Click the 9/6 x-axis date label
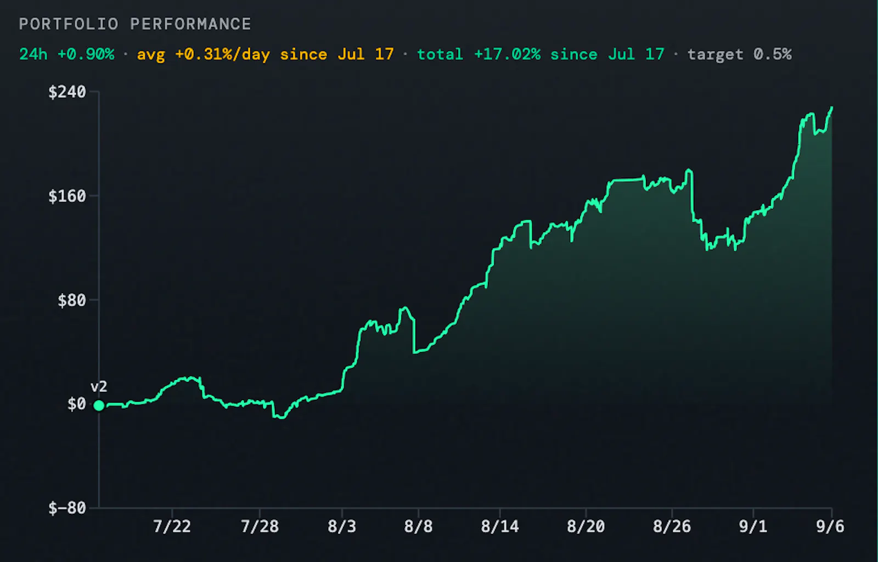 click(830, 527)
